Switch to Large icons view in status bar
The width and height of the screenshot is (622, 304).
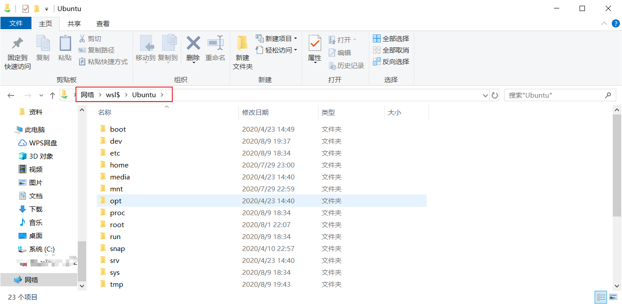pos(613,297)
